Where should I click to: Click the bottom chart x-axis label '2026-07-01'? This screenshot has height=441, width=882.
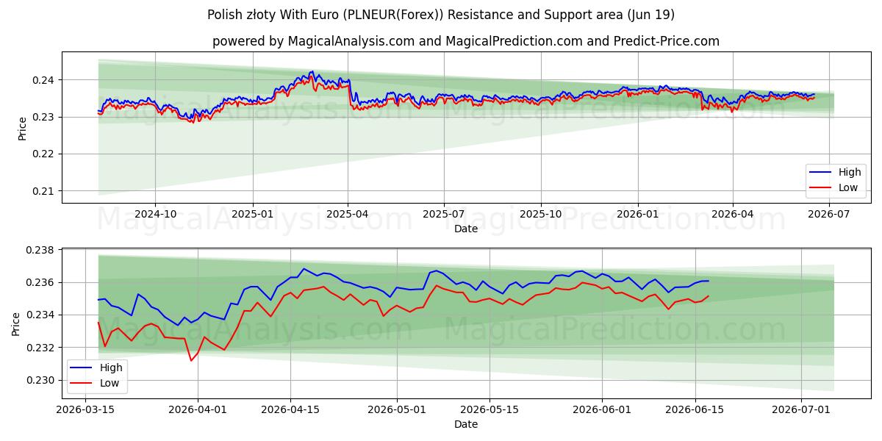tap(801, 409)
